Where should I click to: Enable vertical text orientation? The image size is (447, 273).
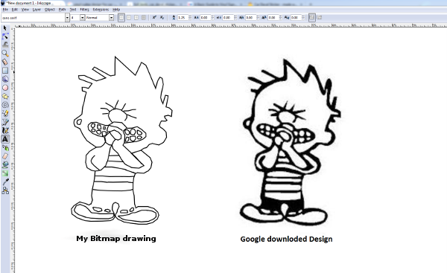pyautogui.click(x=320, y=17)
